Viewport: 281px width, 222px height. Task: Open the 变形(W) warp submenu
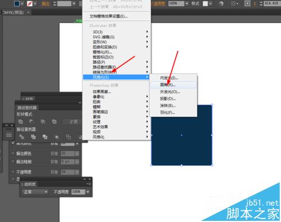point(116,42)
